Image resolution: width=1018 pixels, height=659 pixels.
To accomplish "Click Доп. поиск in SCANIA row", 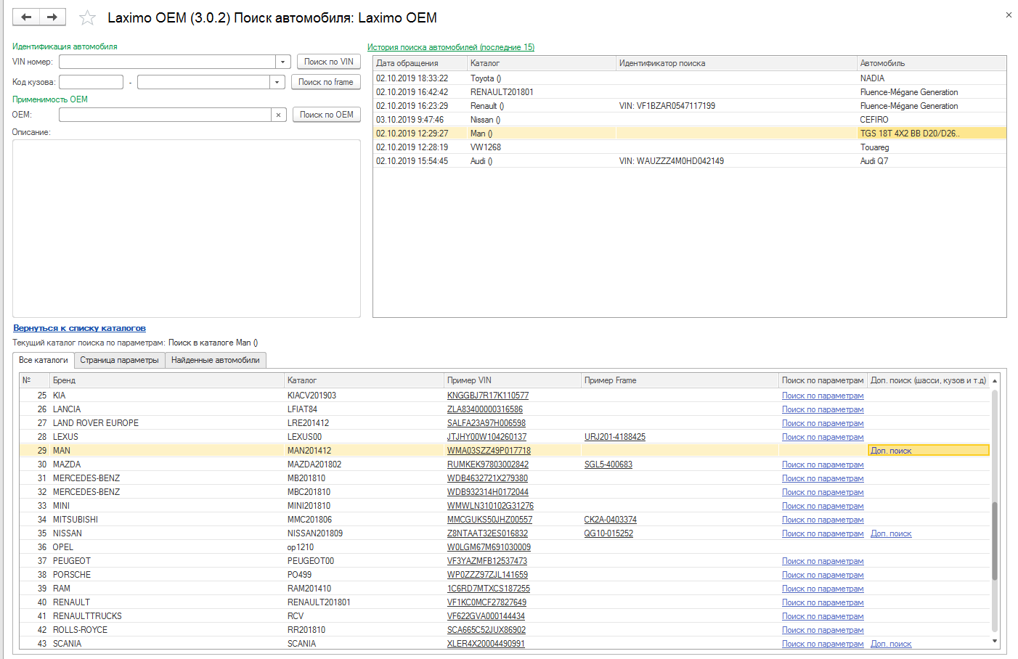I will coord(891,644).
